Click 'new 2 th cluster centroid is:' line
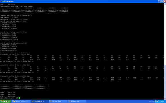The width and height of the screenshot is (166, 103). [x=14, y=43]
